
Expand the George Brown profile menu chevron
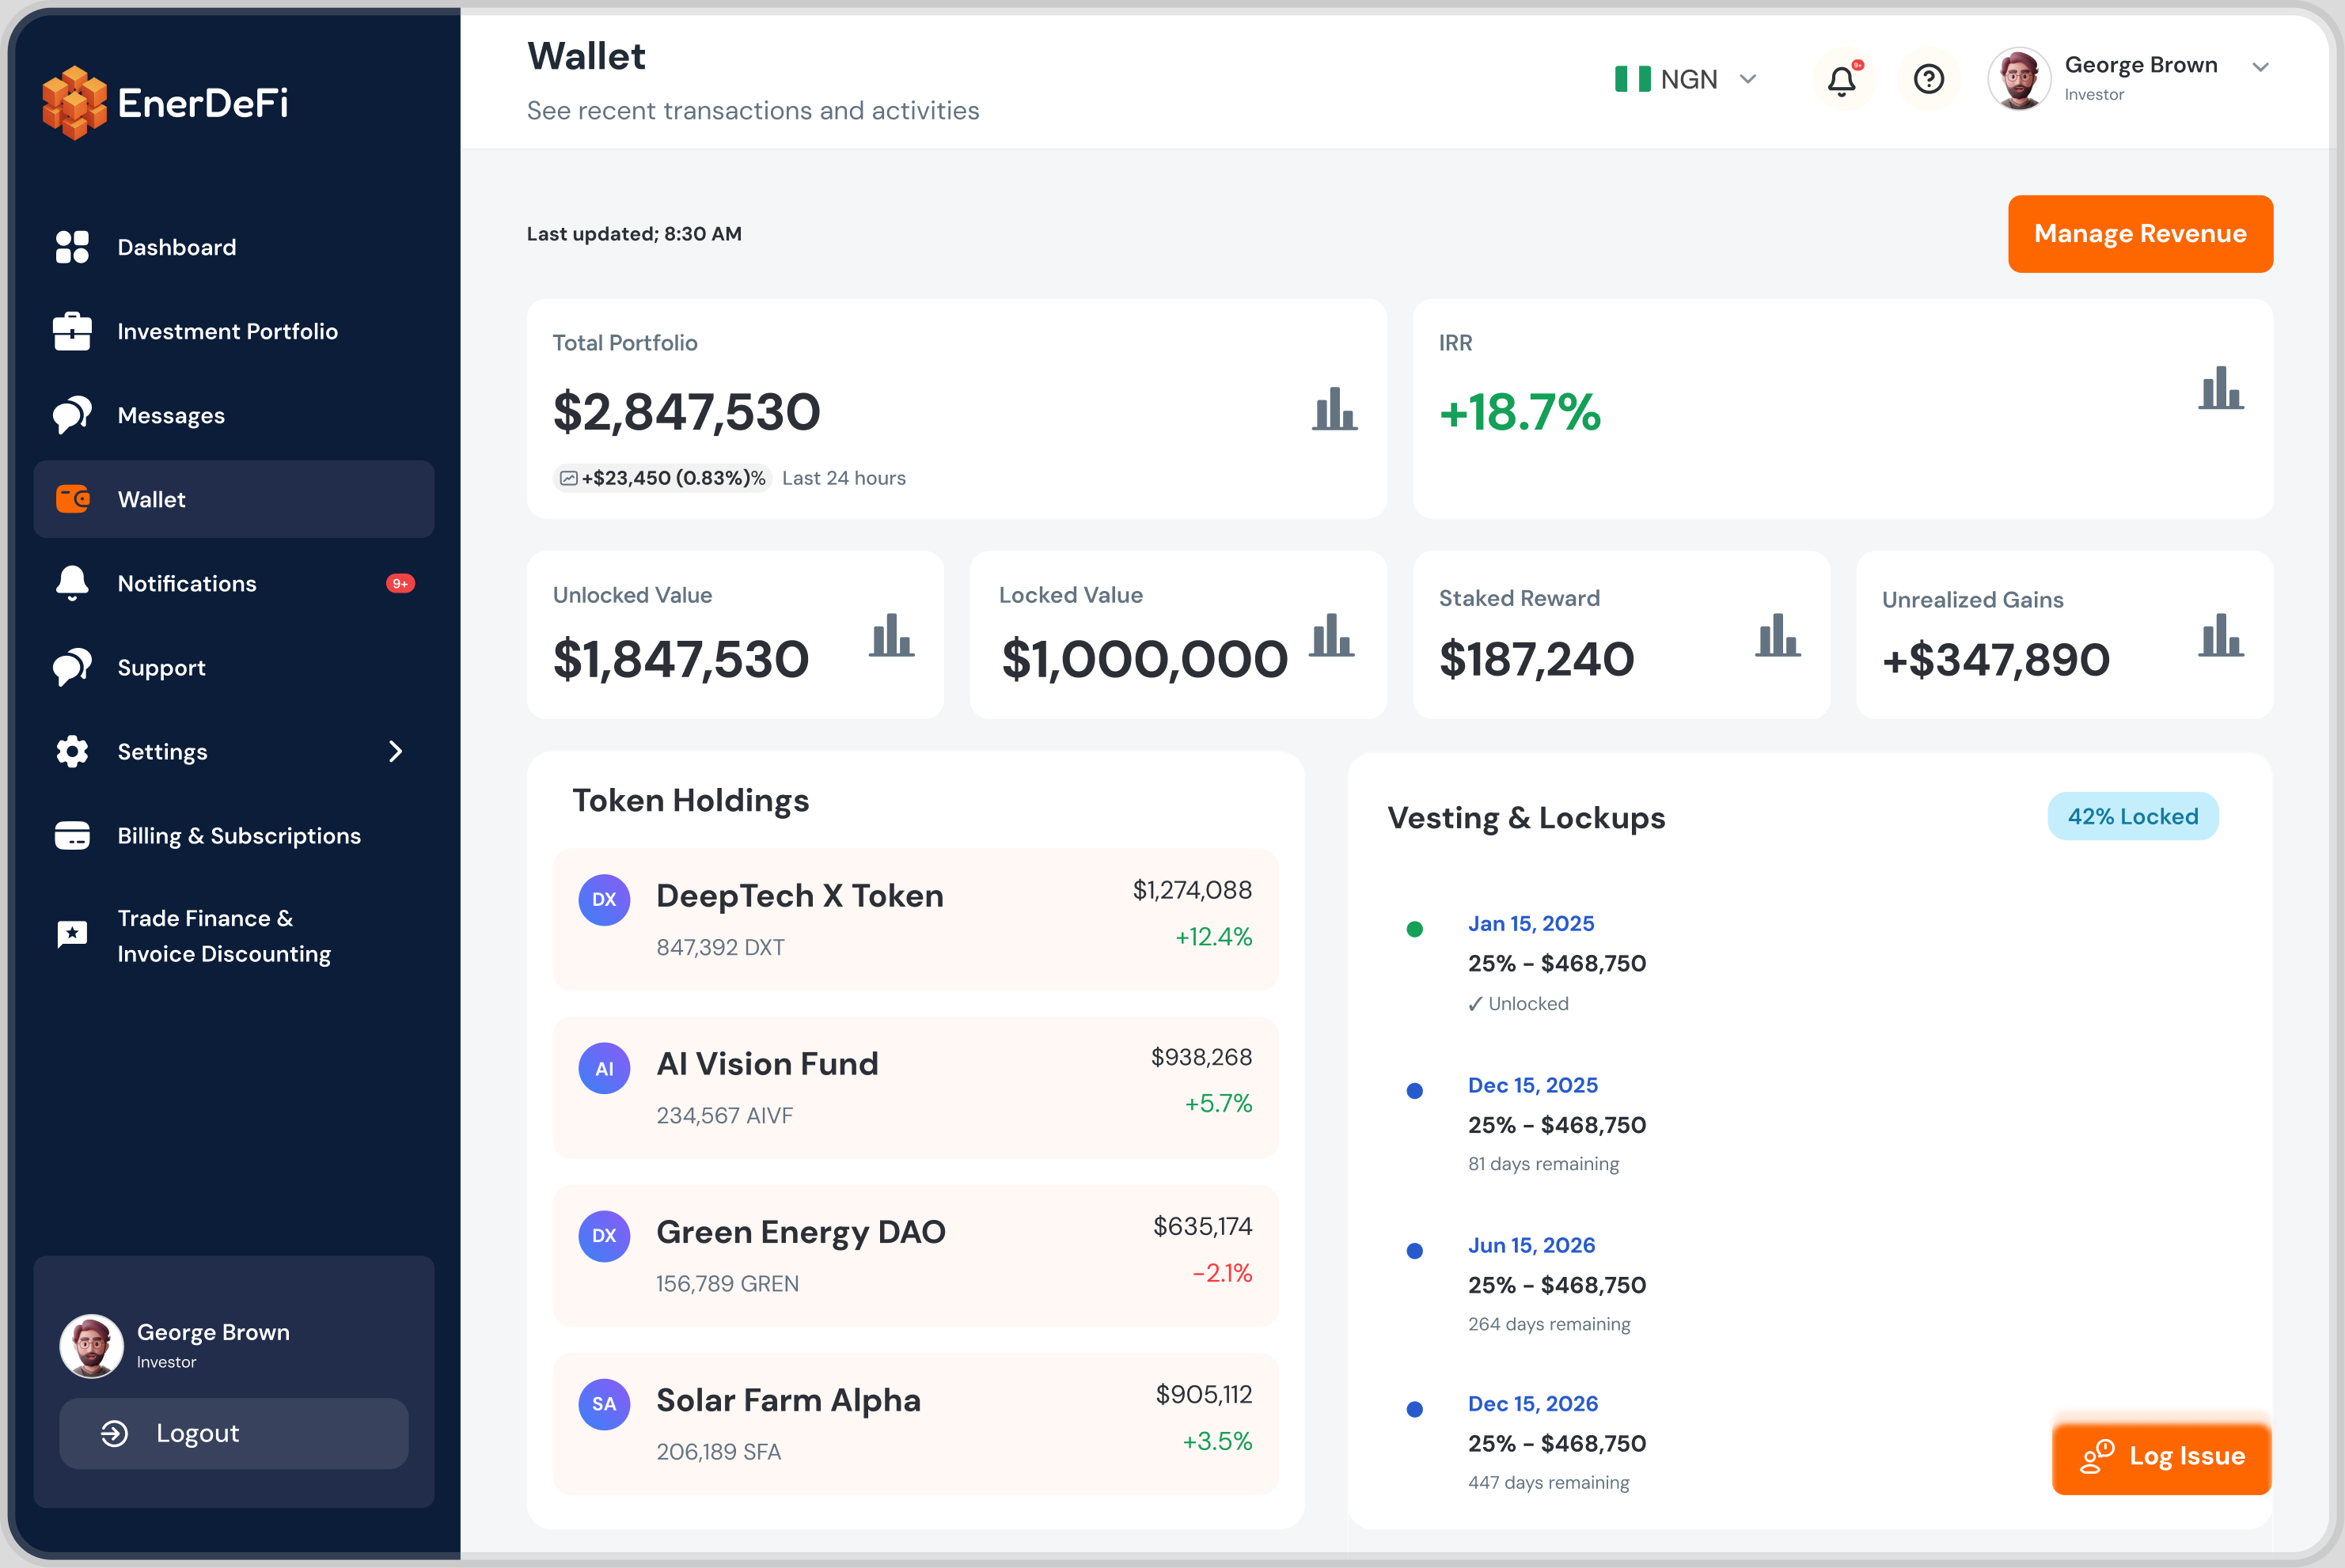[2260, 67]
